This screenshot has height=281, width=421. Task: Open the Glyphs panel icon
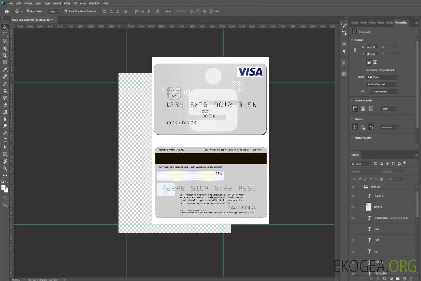point(344,63)
